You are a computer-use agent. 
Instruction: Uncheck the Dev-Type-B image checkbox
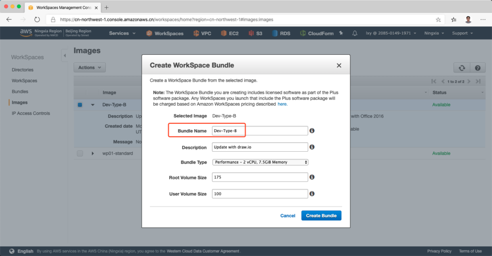[80, 105]
